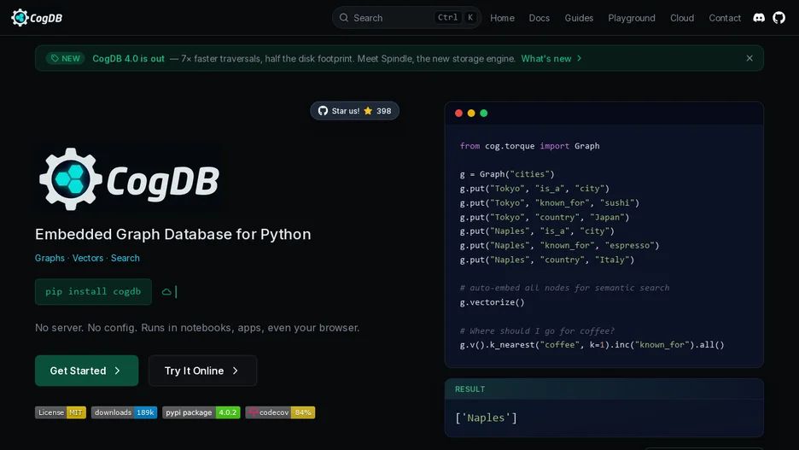Click the cloud icon next to pip install

[166, 292]
